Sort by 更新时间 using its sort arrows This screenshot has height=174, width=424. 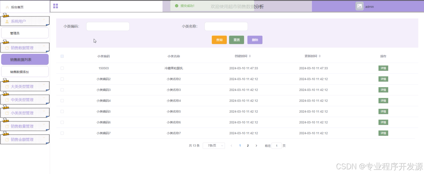point(320,56)
